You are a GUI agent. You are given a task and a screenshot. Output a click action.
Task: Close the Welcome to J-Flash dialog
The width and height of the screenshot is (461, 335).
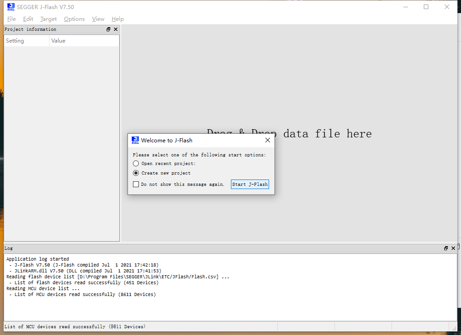[x=268, y=141]
